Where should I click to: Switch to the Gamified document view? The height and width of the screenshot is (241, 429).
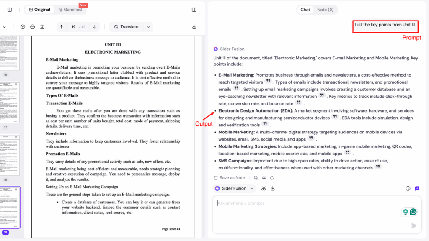(70, 9)
